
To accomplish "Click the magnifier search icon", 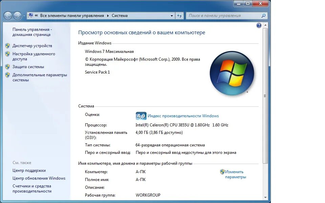I will (263, 16).
